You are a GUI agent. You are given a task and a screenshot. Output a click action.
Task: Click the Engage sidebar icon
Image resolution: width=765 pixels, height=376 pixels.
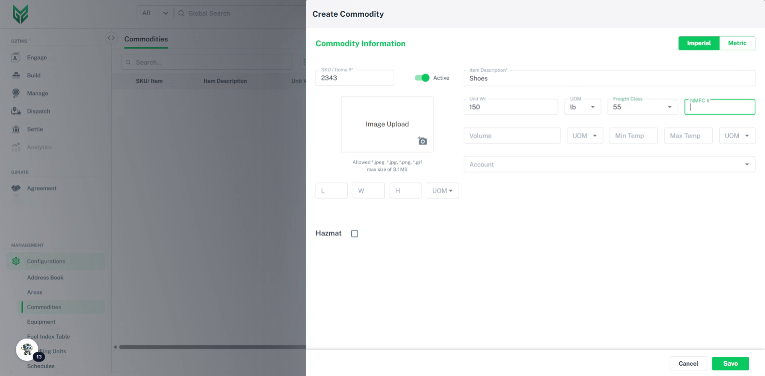tap(16, 58)
